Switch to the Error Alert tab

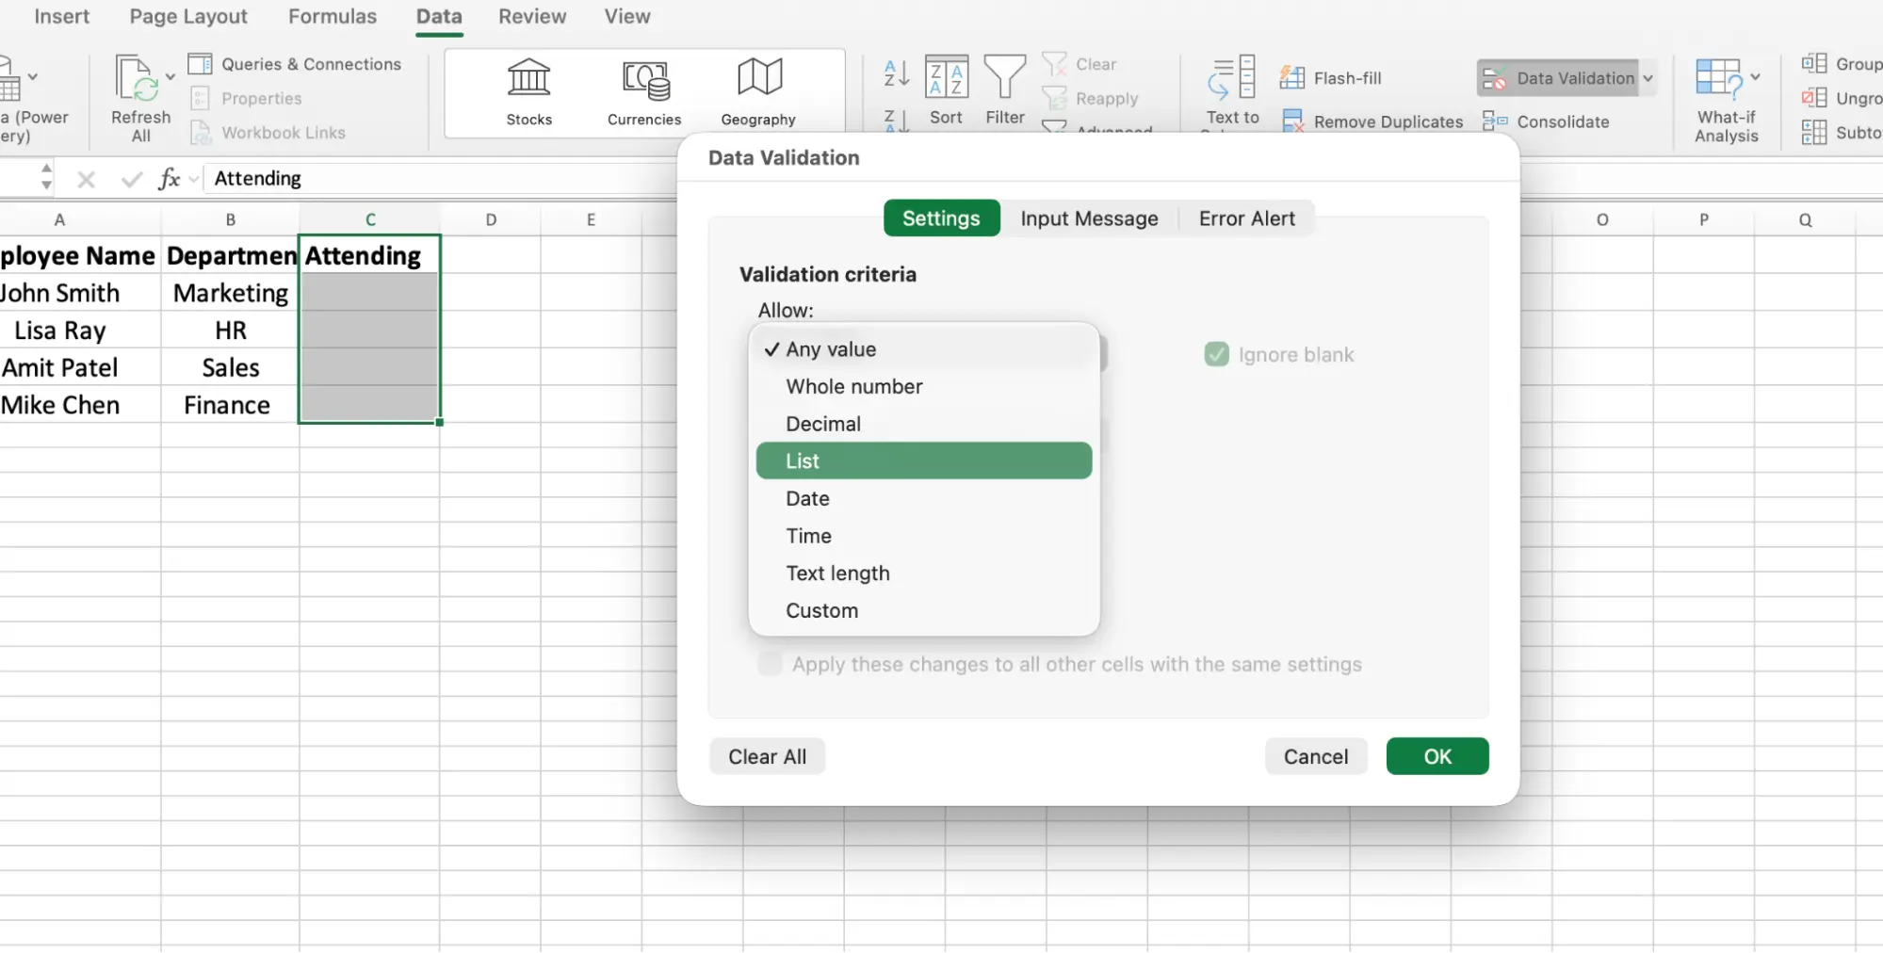coord(1246,218)
